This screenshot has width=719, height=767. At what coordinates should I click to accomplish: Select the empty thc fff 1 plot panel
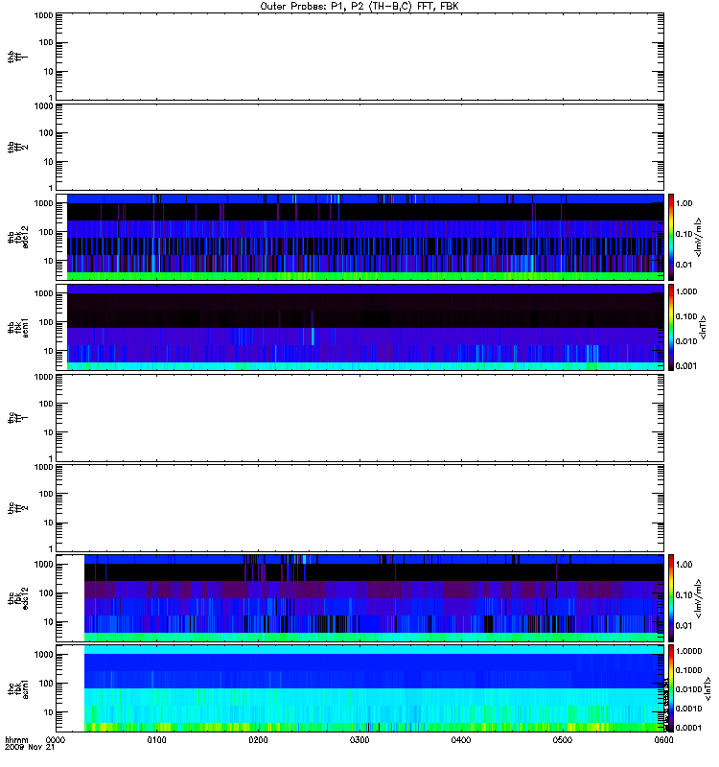tap(360, 418)
